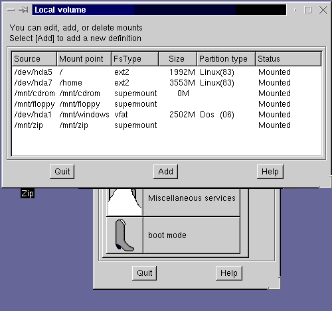
Task: Select the /dev/hda1 /mnt/windows vfat row
Action: (167, 115)
